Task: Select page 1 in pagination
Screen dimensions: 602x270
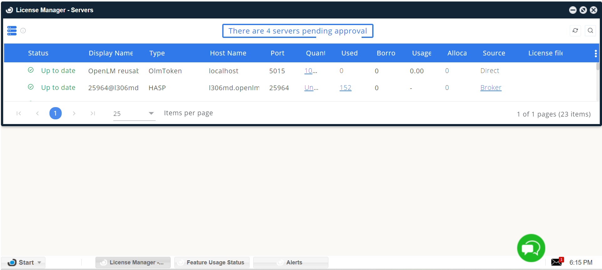Action: 55,113
